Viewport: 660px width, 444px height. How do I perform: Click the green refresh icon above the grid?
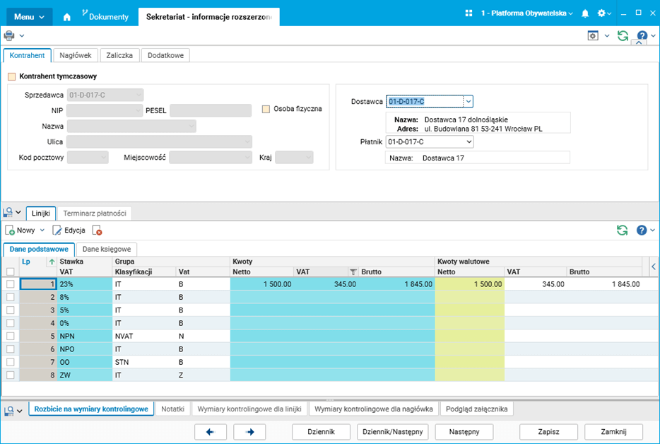tap(622, 230)
